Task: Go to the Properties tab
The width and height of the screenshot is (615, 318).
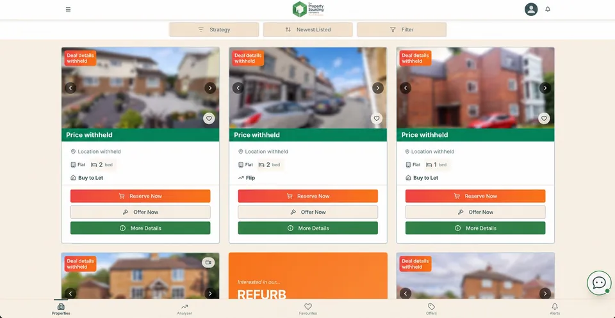Action: 61,308
